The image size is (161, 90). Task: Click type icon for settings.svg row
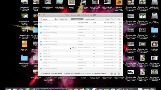(x=120, y=53)
